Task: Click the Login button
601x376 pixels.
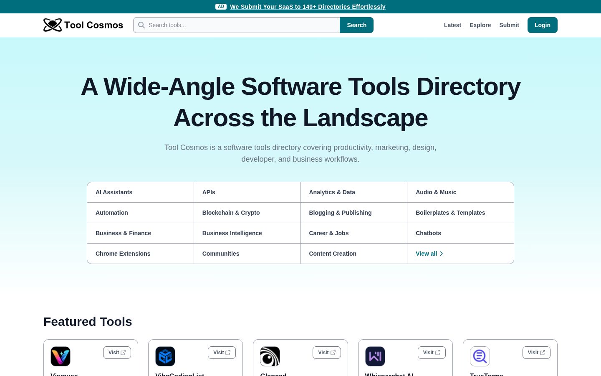Action: tap(543, 25)
